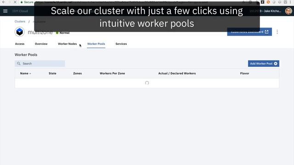Screen dimensions: 294x165
Task: Click the Normal cluster status indicator
Action: pyautogui.click(x=62, y=33)
